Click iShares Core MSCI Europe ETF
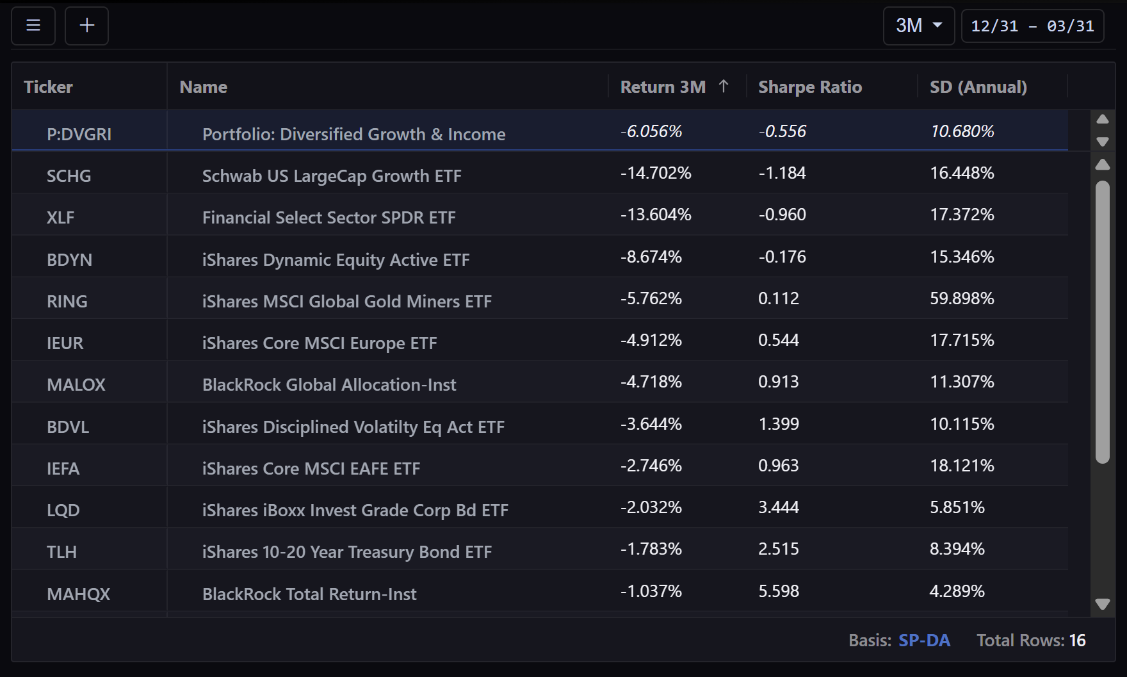1127x677 pixels. click(x=320, y=343)
